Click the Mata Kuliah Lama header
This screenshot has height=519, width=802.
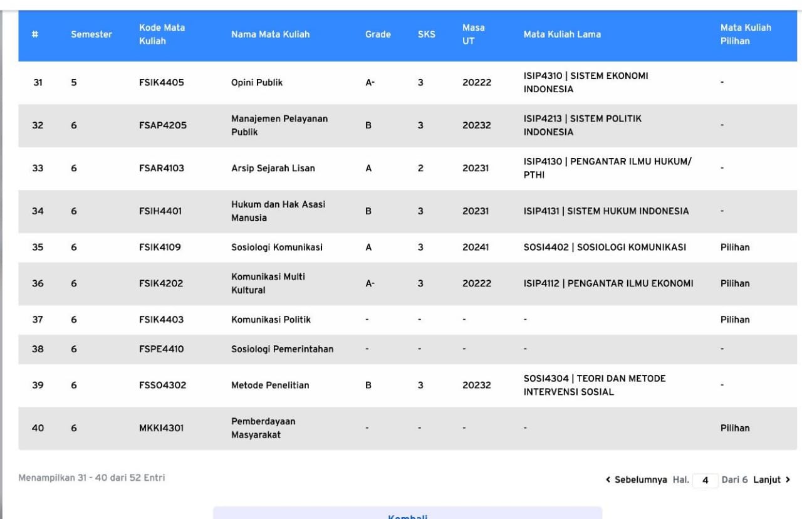click(562, 34)
